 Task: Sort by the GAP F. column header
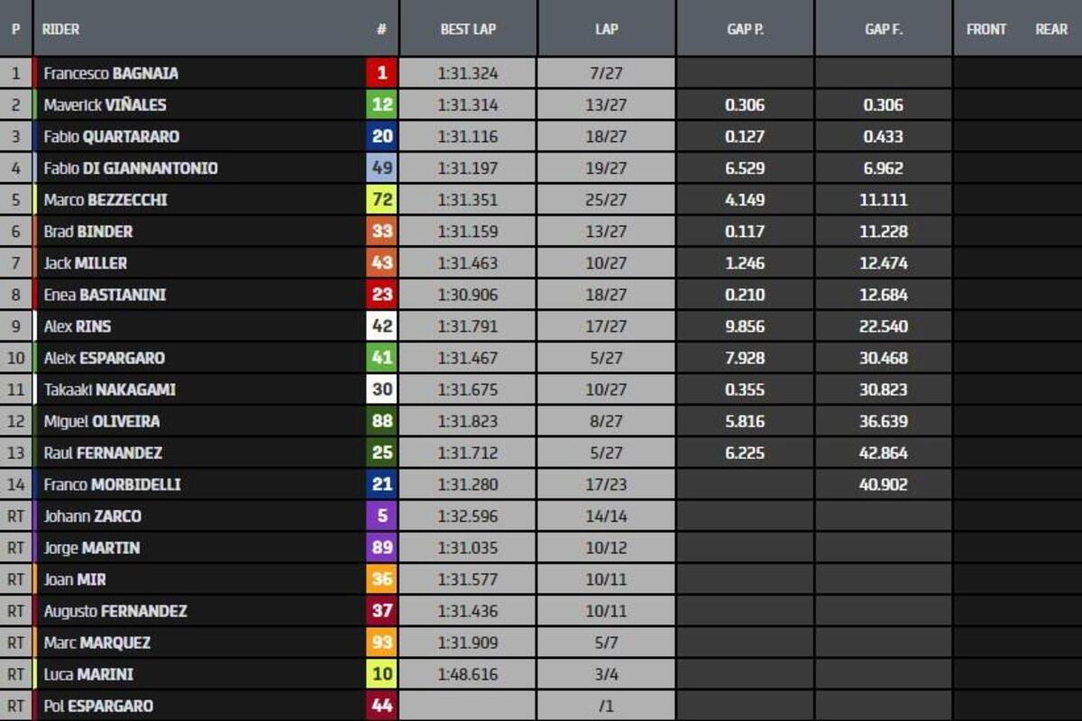pos(883,29)
